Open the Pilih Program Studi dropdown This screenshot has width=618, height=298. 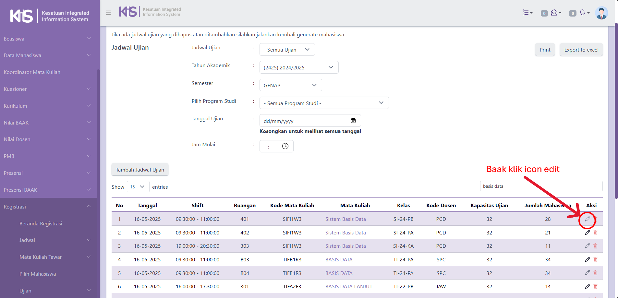[324, 103]
